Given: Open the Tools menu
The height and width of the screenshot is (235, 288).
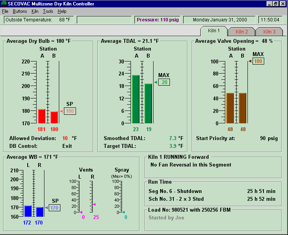Looking at the screenshot, I should pyautogui.click(x=48, y=11).
